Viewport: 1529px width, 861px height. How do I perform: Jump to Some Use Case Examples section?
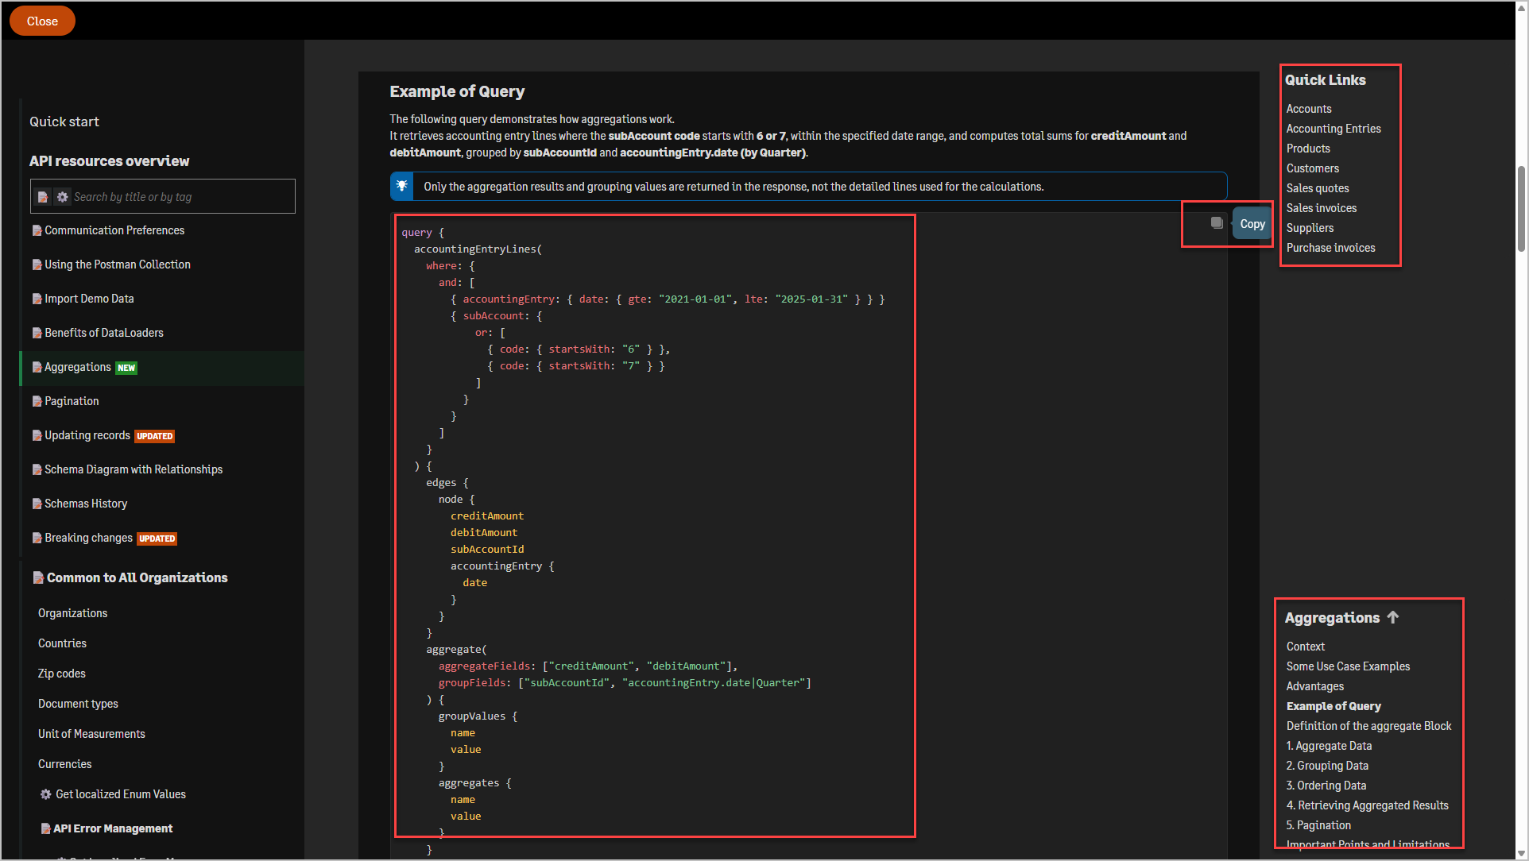1348,666
